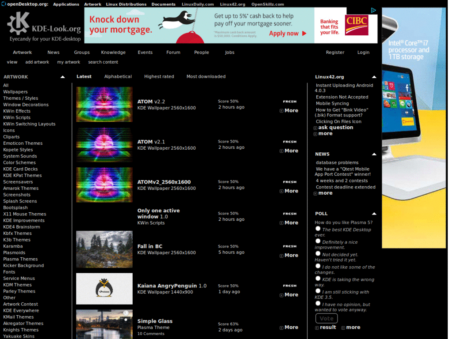Open 'Mobile Syncing' question link
This screenshot has height=339, width=453.
pos(332,103)
